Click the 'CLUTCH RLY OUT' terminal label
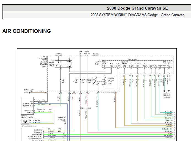 point(138,65)
